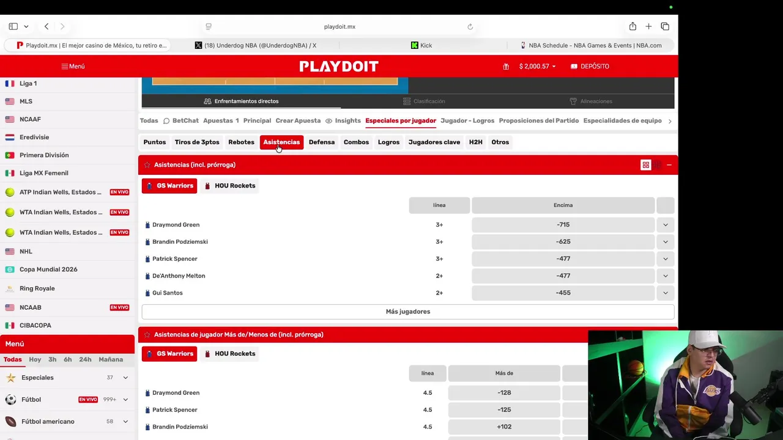This screenshot has height=440, width=783.
Task: Bet Gui Santos 2+ at -455
Action: point(563,293)
